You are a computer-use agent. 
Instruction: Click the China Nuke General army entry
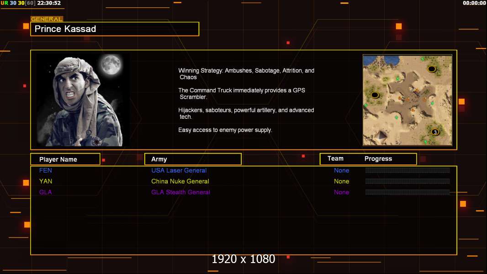180,181
